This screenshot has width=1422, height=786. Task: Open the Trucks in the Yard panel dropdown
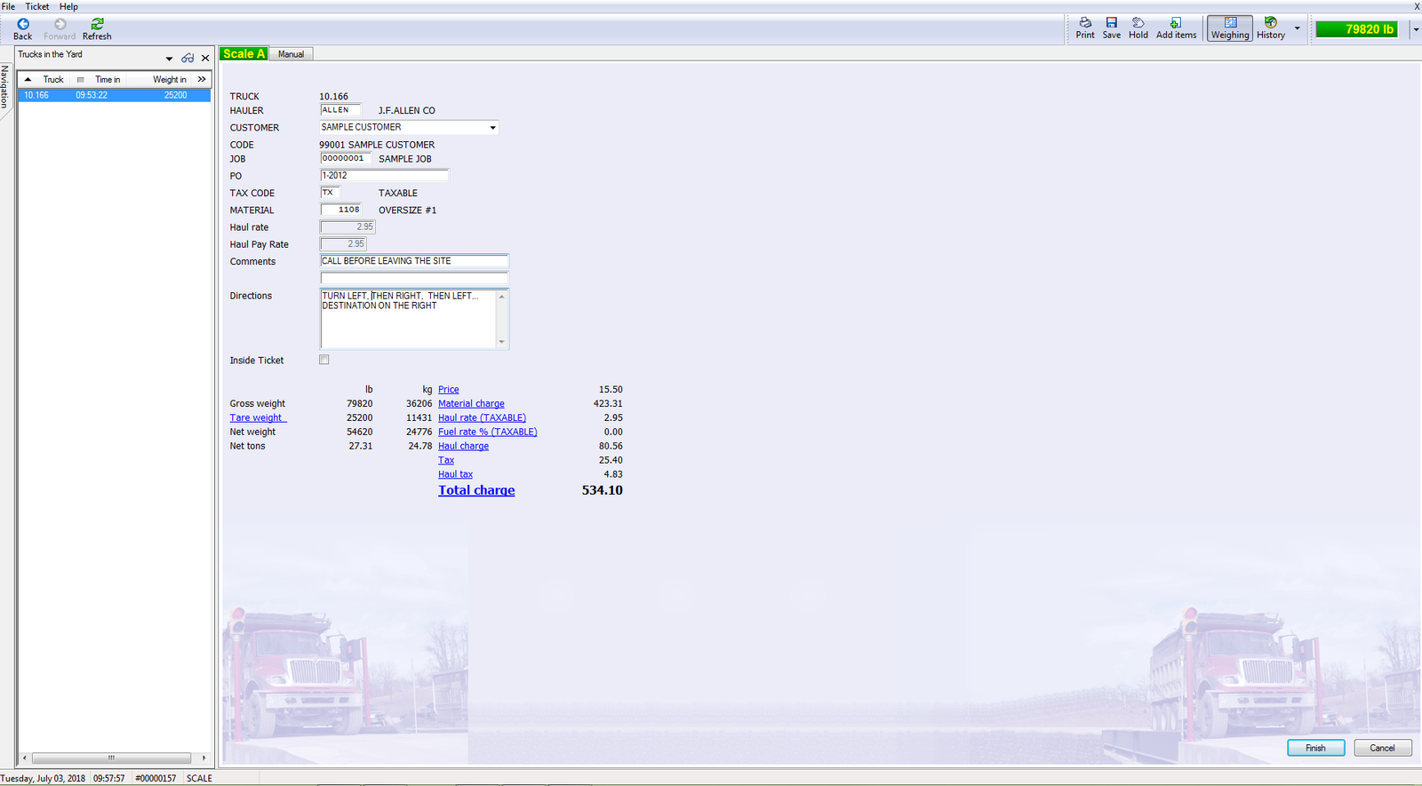[x=169, y=59]
